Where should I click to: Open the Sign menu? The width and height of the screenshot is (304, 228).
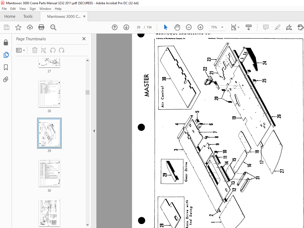33,9
